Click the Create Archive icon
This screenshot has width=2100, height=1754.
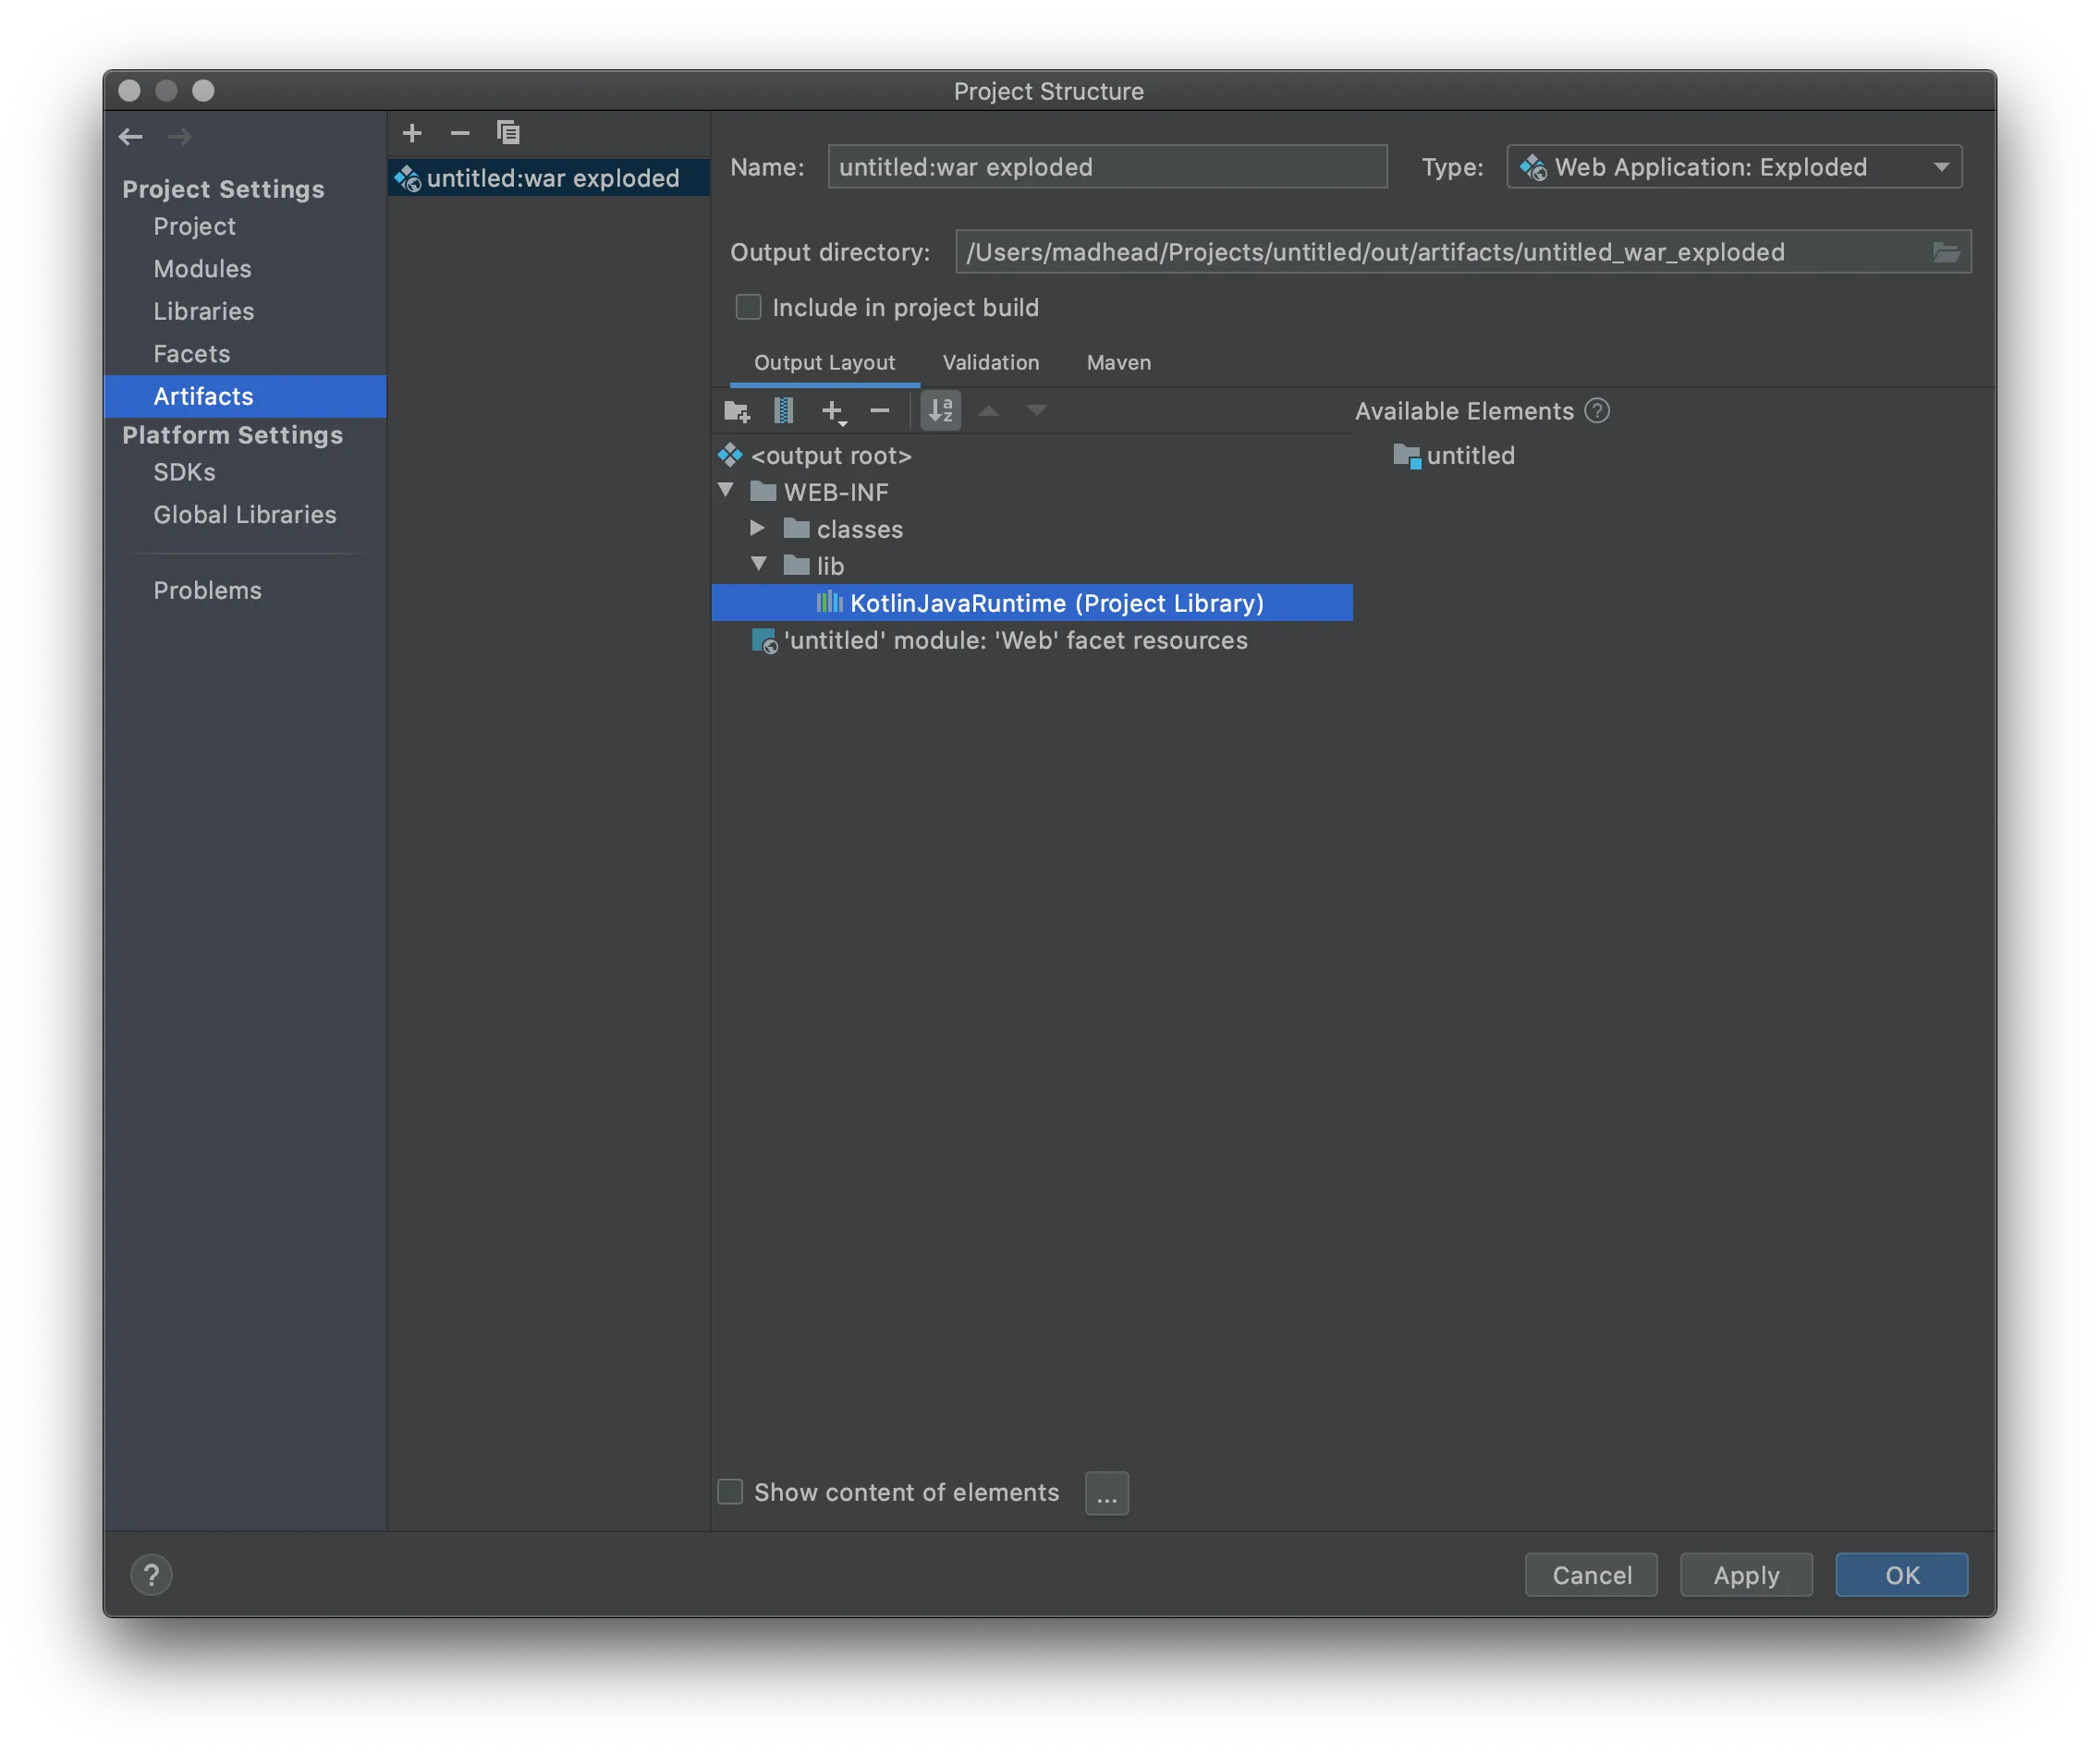coord(784,411)
